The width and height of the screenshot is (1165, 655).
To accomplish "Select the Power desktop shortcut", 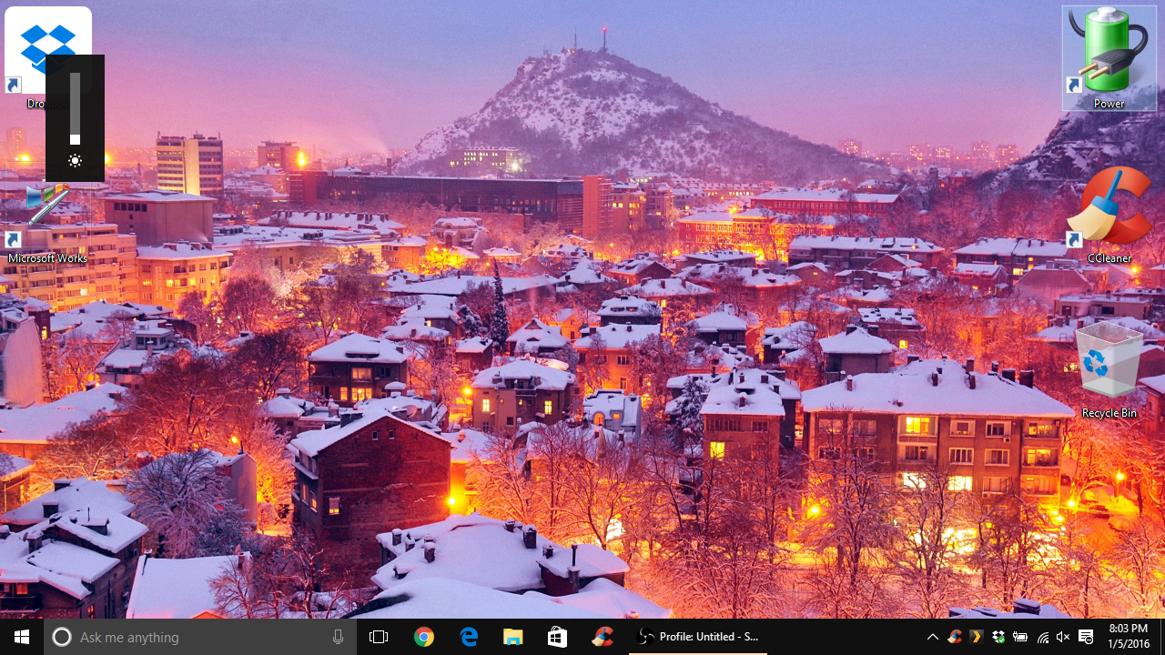I will [x=1108, y=56].
